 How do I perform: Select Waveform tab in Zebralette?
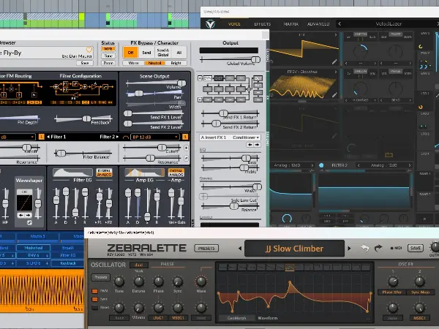[268, 318]
